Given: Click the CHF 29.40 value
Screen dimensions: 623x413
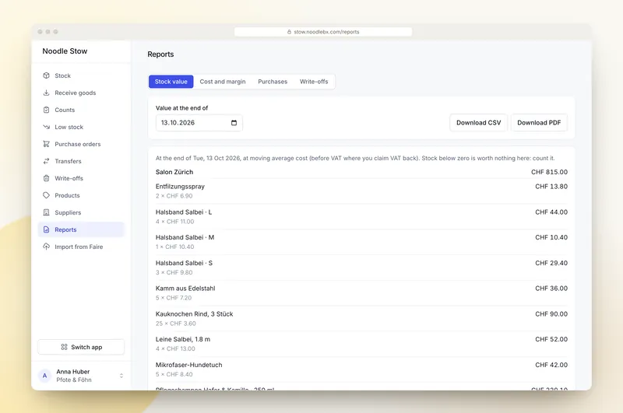Looking at the screenshot, I should point(551,263).
